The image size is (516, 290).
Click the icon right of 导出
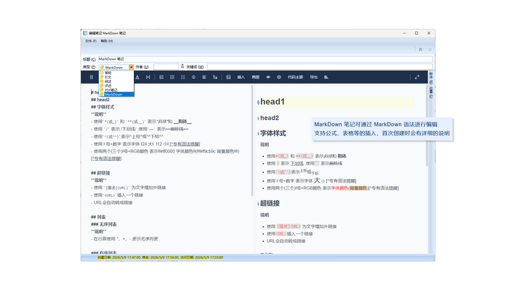click(326, 77)
